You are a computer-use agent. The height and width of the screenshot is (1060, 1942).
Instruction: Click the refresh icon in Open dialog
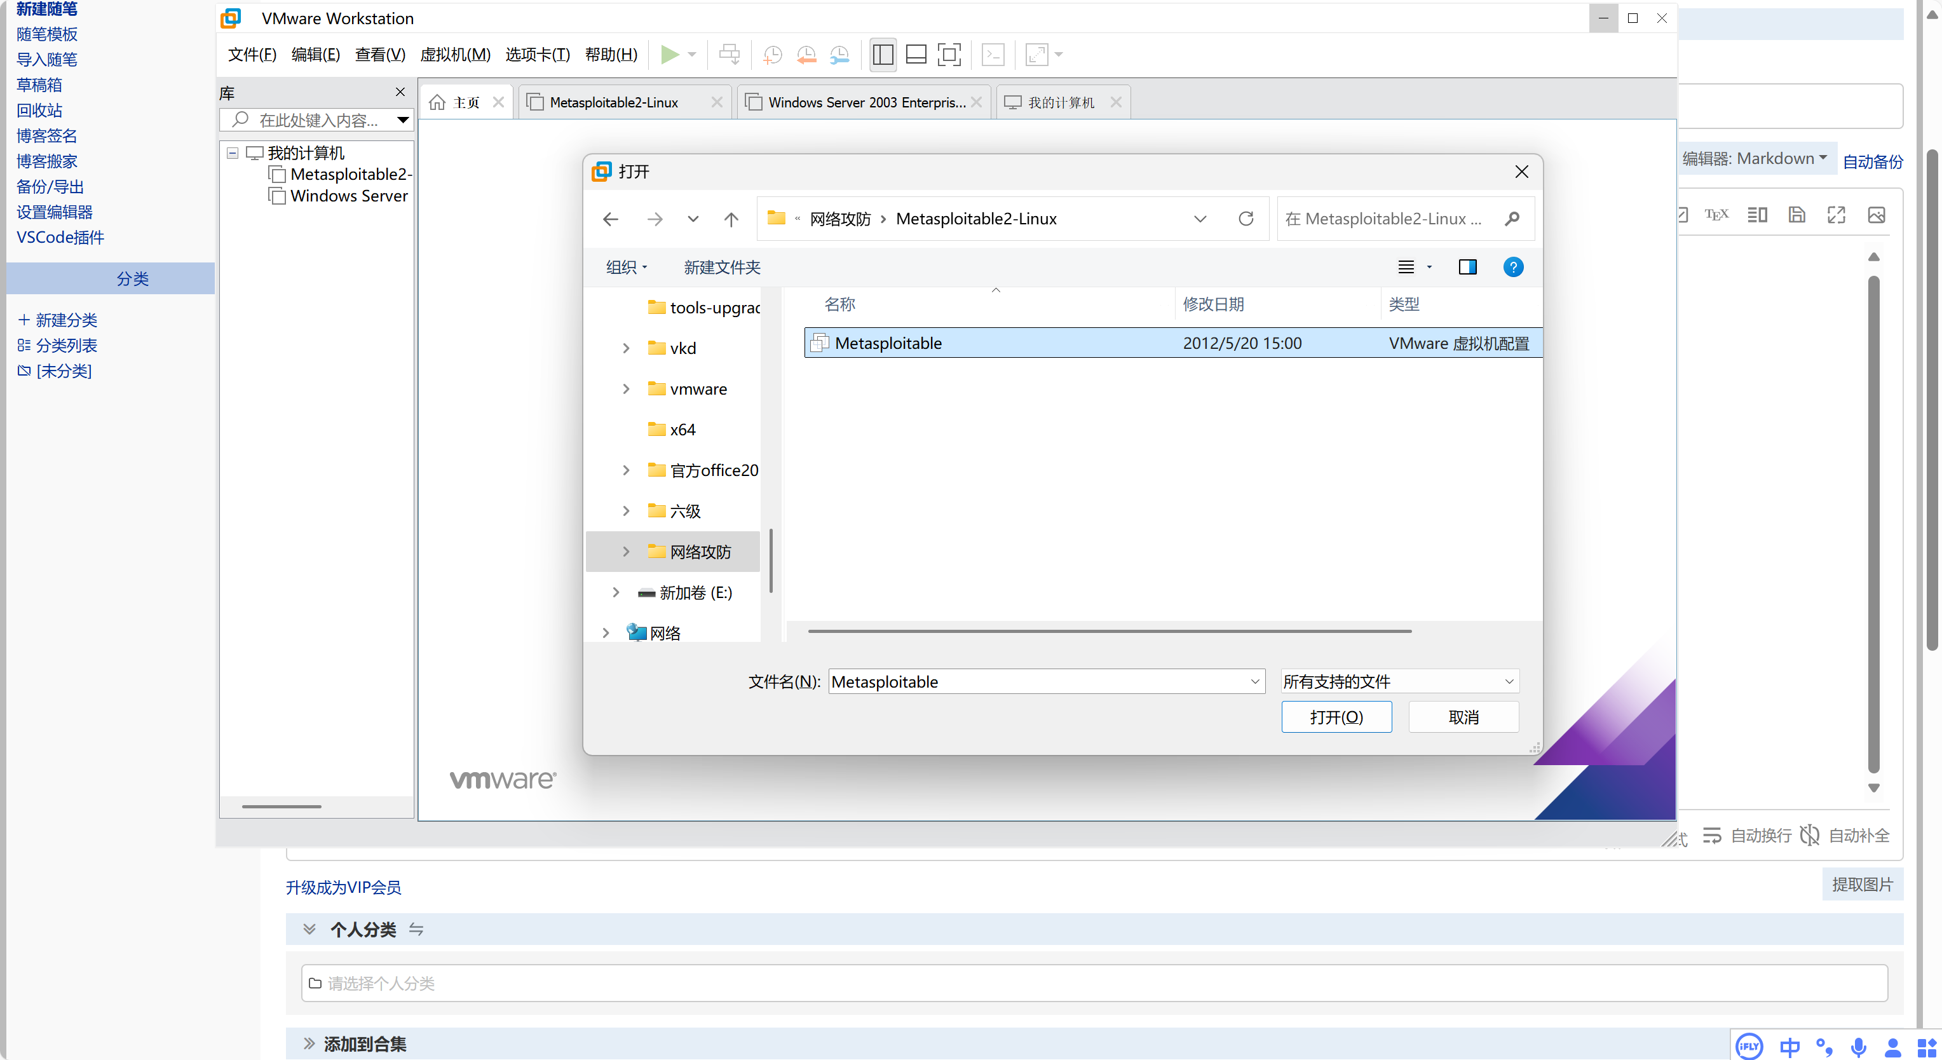coord(1246,219)
